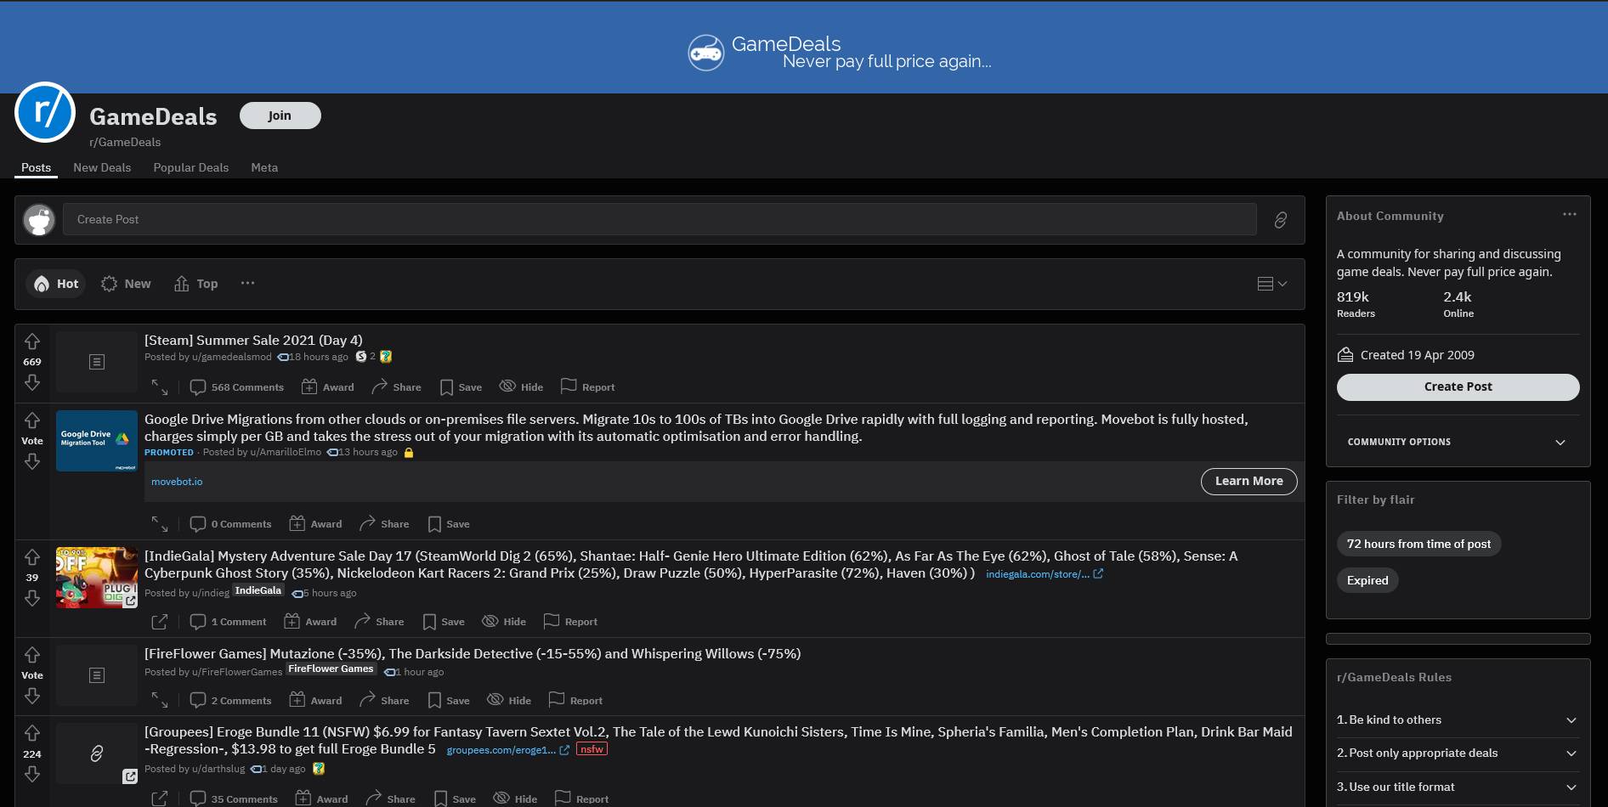Expand the 'Use our title format' rule
Image resolution: width=1608 pixels, height=807 pixels.
click(x=1458, y=787)
